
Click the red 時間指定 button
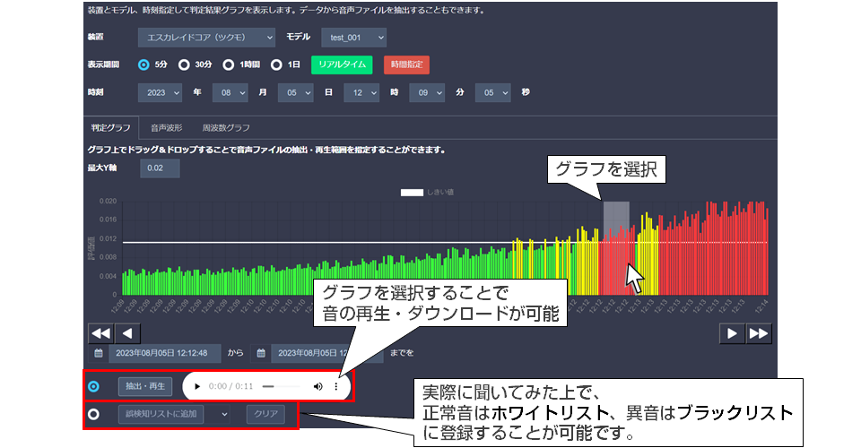click(406, 65)
